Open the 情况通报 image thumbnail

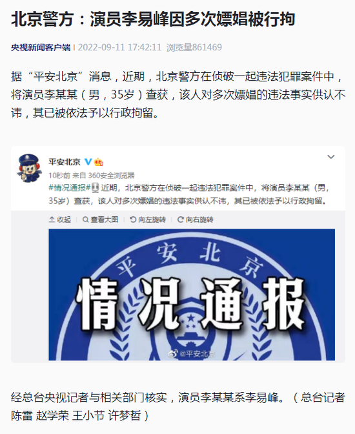click(x=192, y=294)
